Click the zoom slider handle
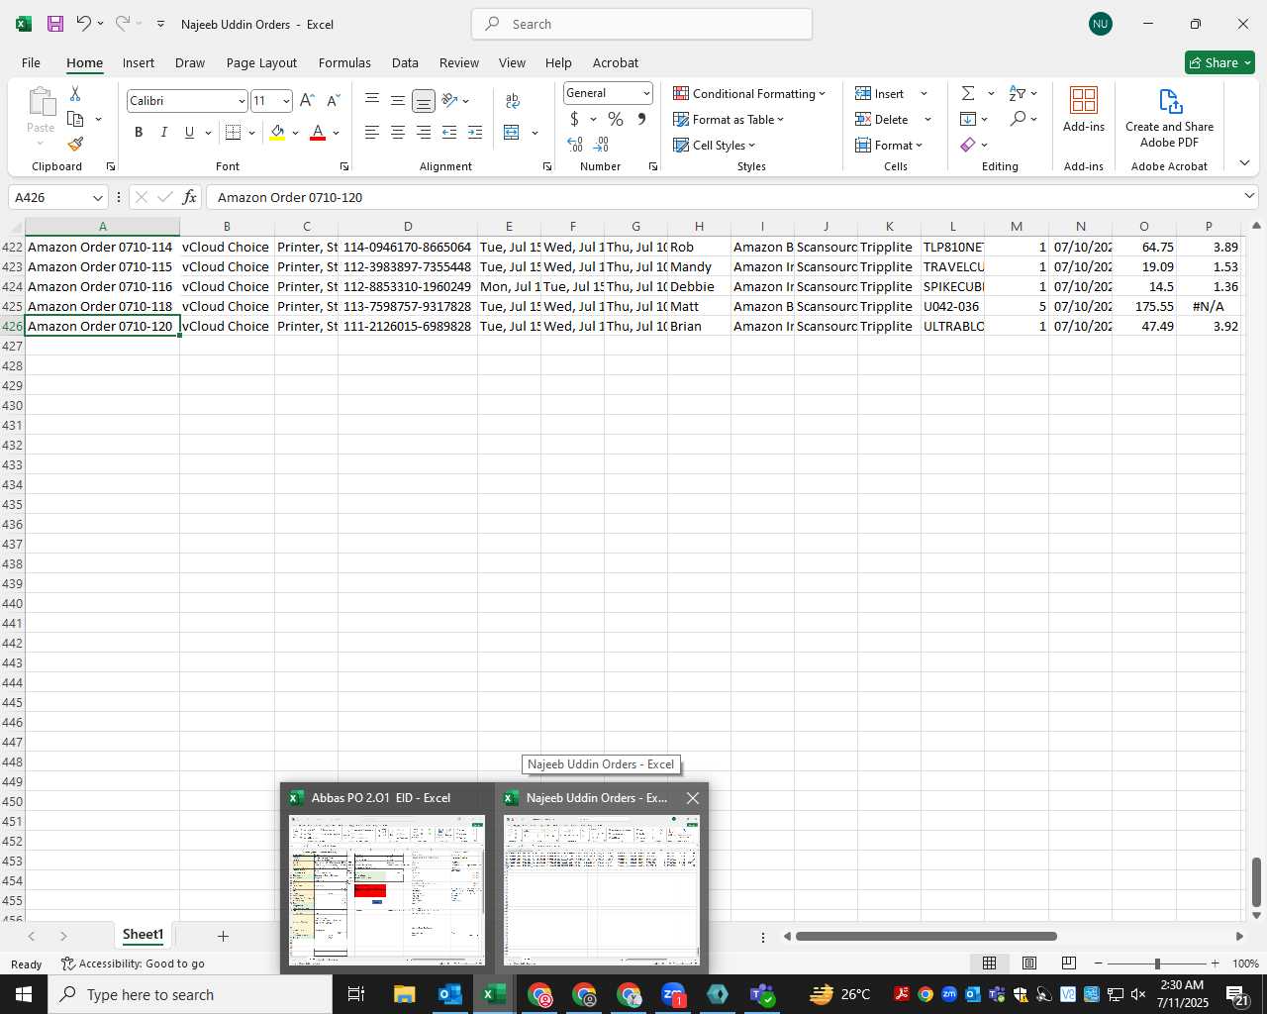Viewport: 1267px width, 1014px height. tap(1156, 963)
